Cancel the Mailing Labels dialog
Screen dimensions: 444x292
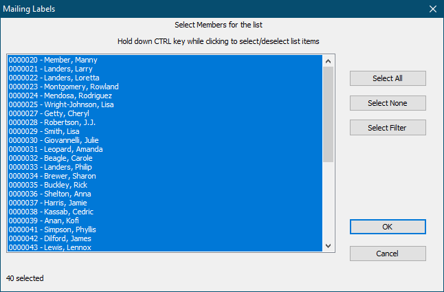pos(388,254)
